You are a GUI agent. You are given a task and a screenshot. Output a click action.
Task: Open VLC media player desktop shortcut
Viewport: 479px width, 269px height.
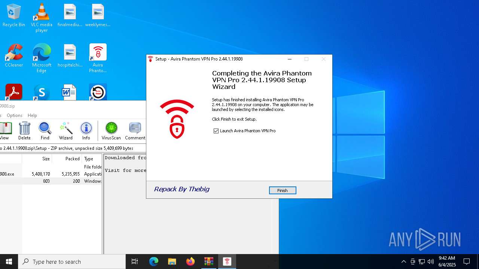point(42,18)
